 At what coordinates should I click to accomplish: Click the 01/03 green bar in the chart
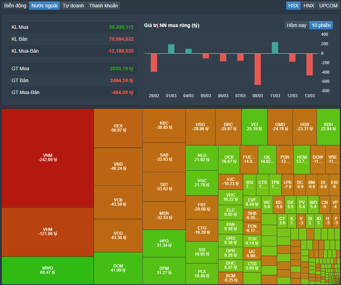[x=171, y=49]
